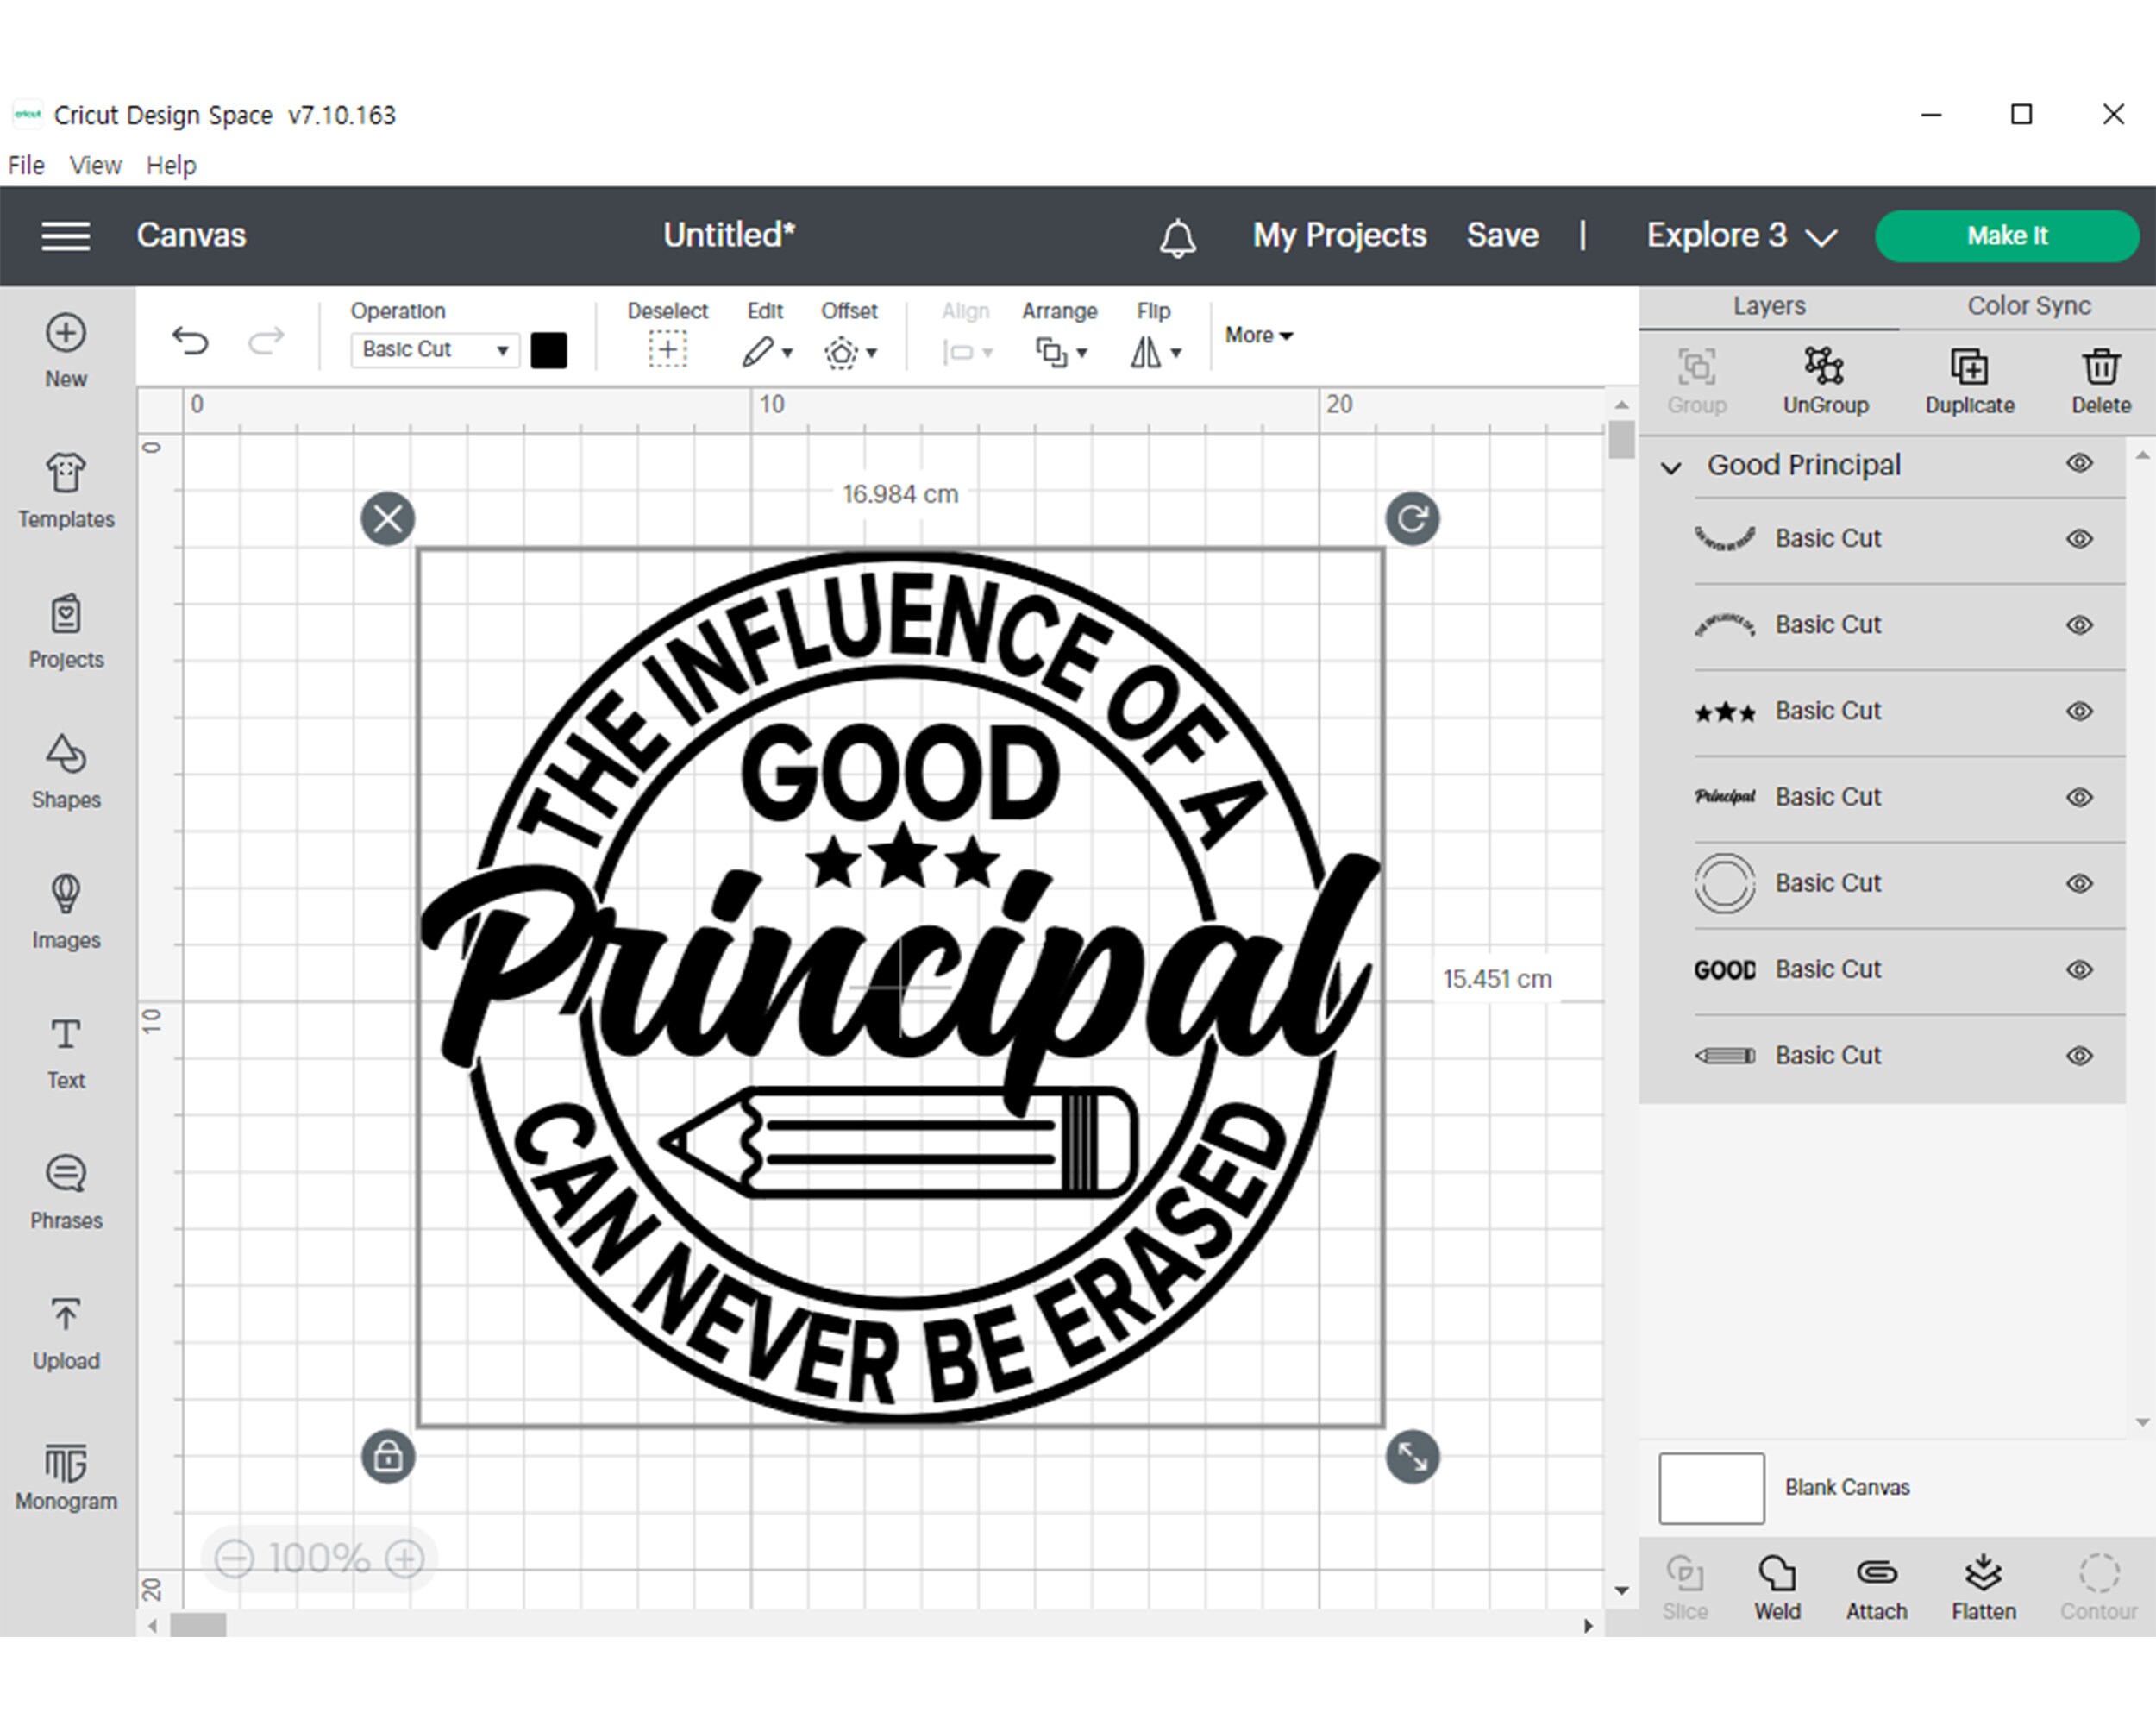Expand the Explore 3 machine selector
The width and height of the screenshot is (2156, 1725).
[1741, 236]
